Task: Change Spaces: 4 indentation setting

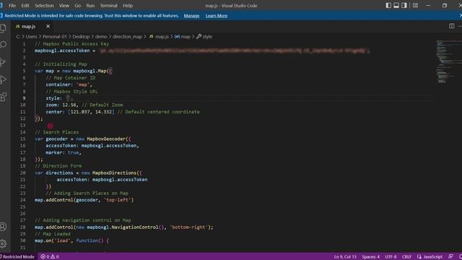Action: pos(370,257)
